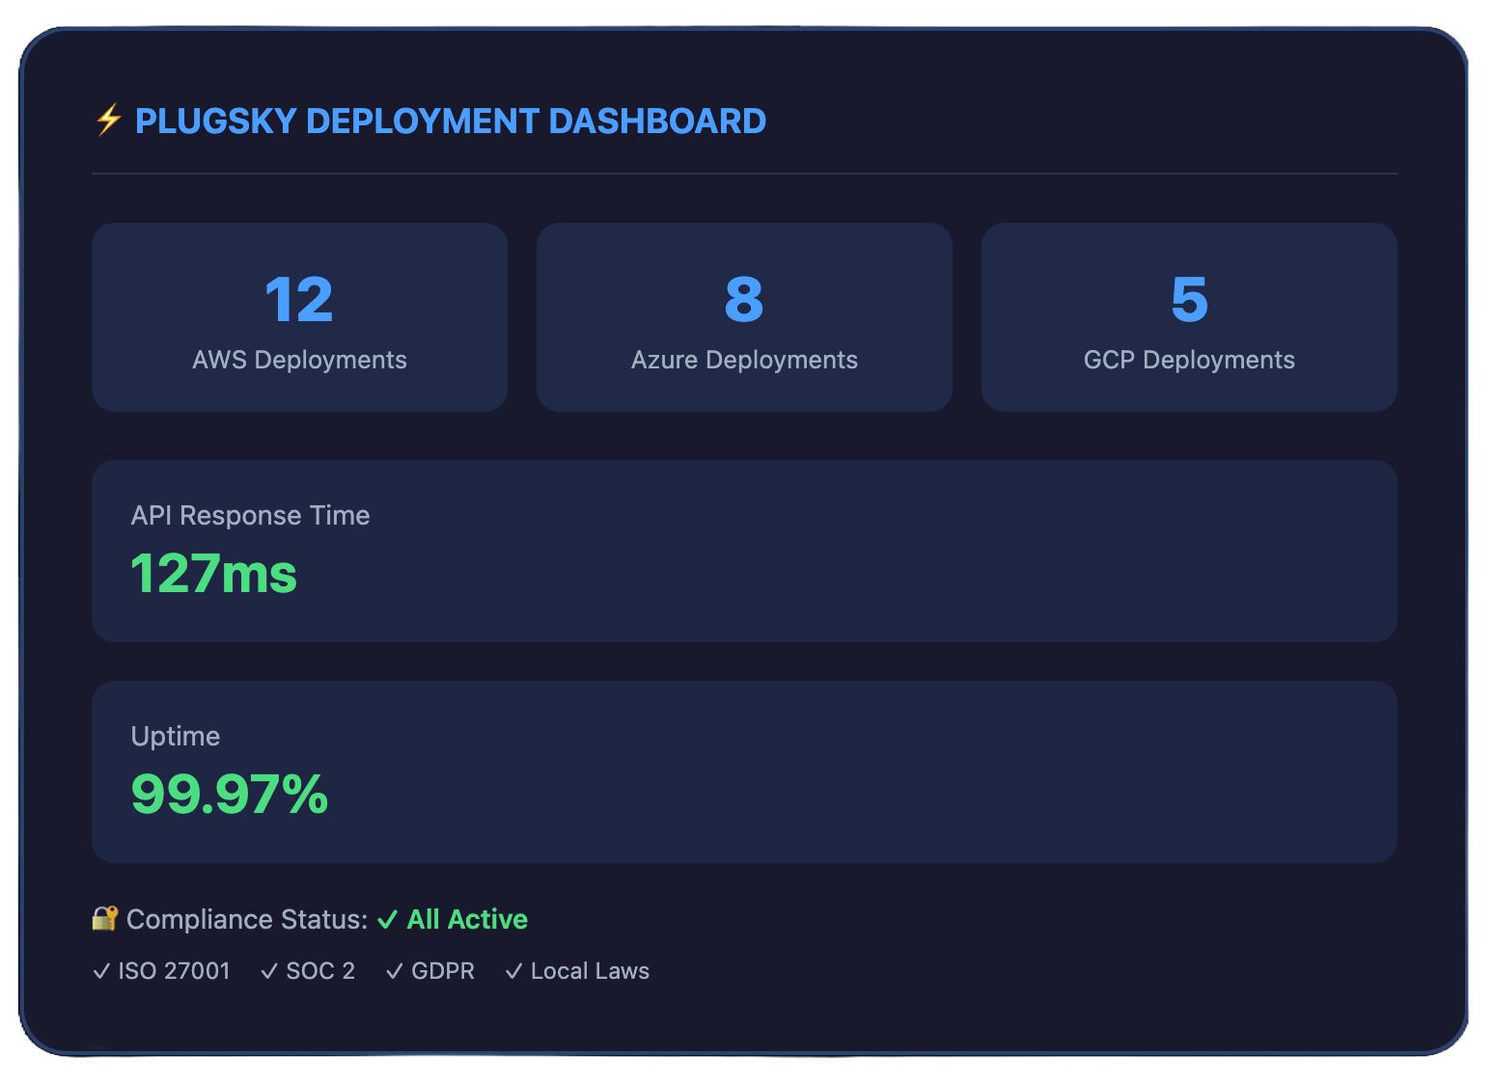Click the number 8 in Azure card
This screenshot has height=1082, width=1494.
[744, 300]
